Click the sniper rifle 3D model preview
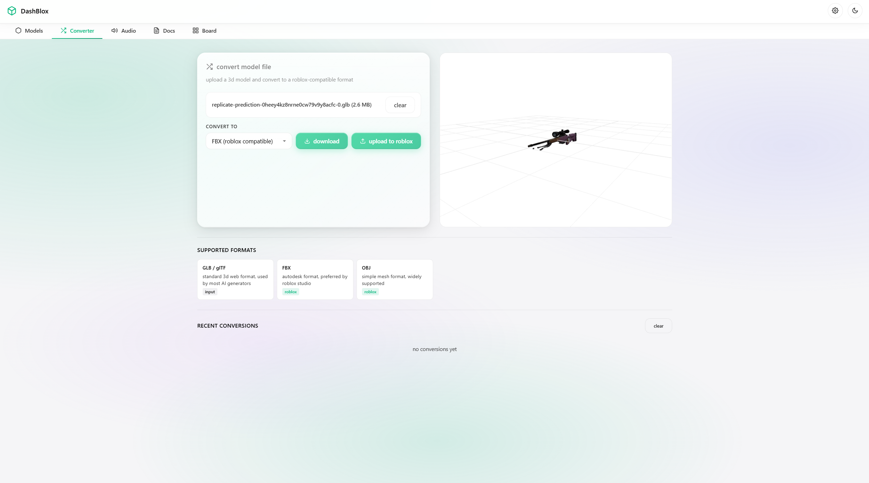869x483 pixels. 553,139
